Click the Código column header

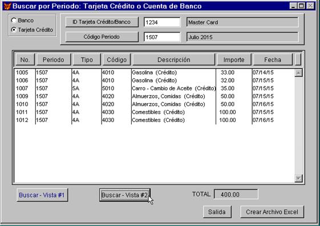pos(116,60)
